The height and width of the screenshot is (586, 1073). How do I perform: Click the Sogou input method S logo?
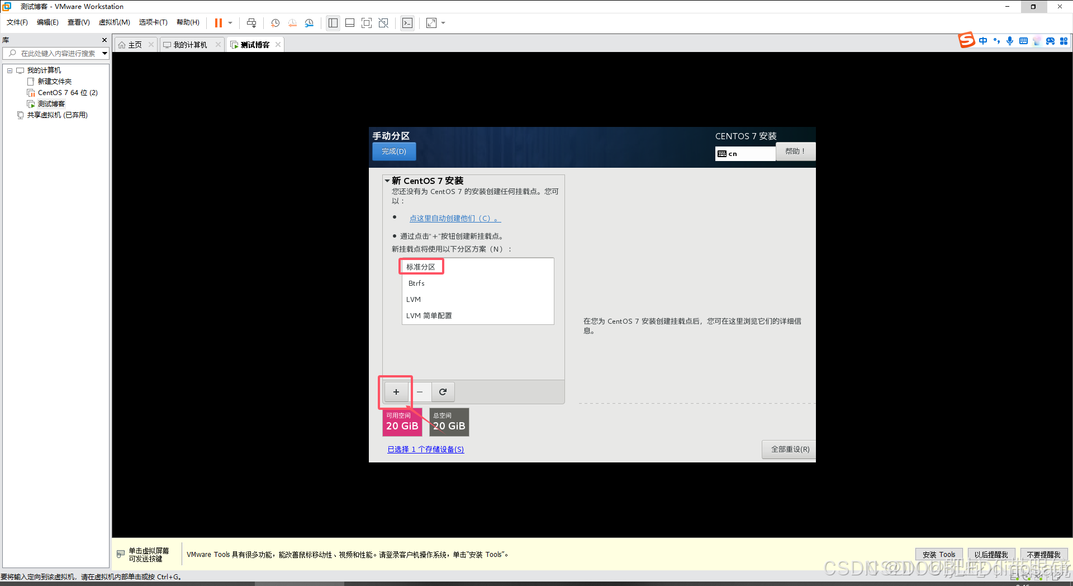tap(966, 40)
